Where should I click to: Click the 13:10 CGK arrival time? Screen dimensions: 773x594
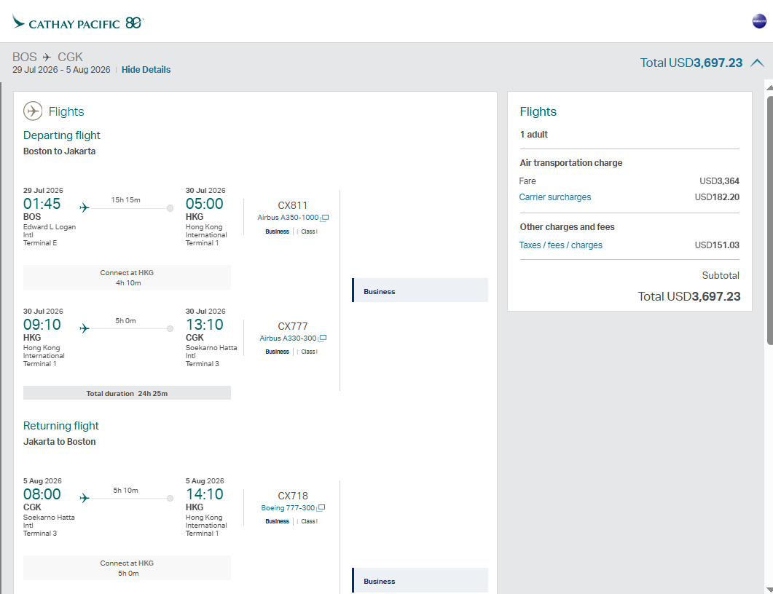pyautogui.click(x=204, y=324)
